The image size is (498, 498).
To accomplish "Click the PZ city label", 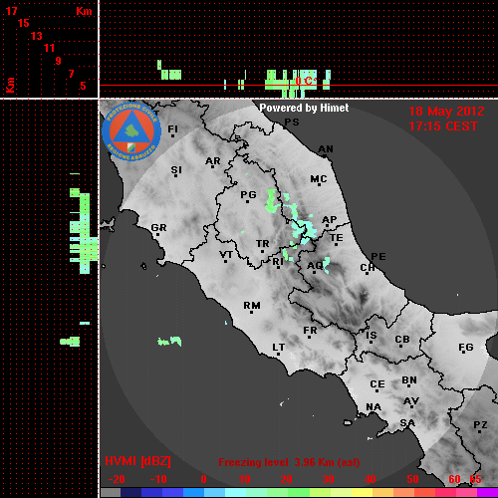I will 480,424.
